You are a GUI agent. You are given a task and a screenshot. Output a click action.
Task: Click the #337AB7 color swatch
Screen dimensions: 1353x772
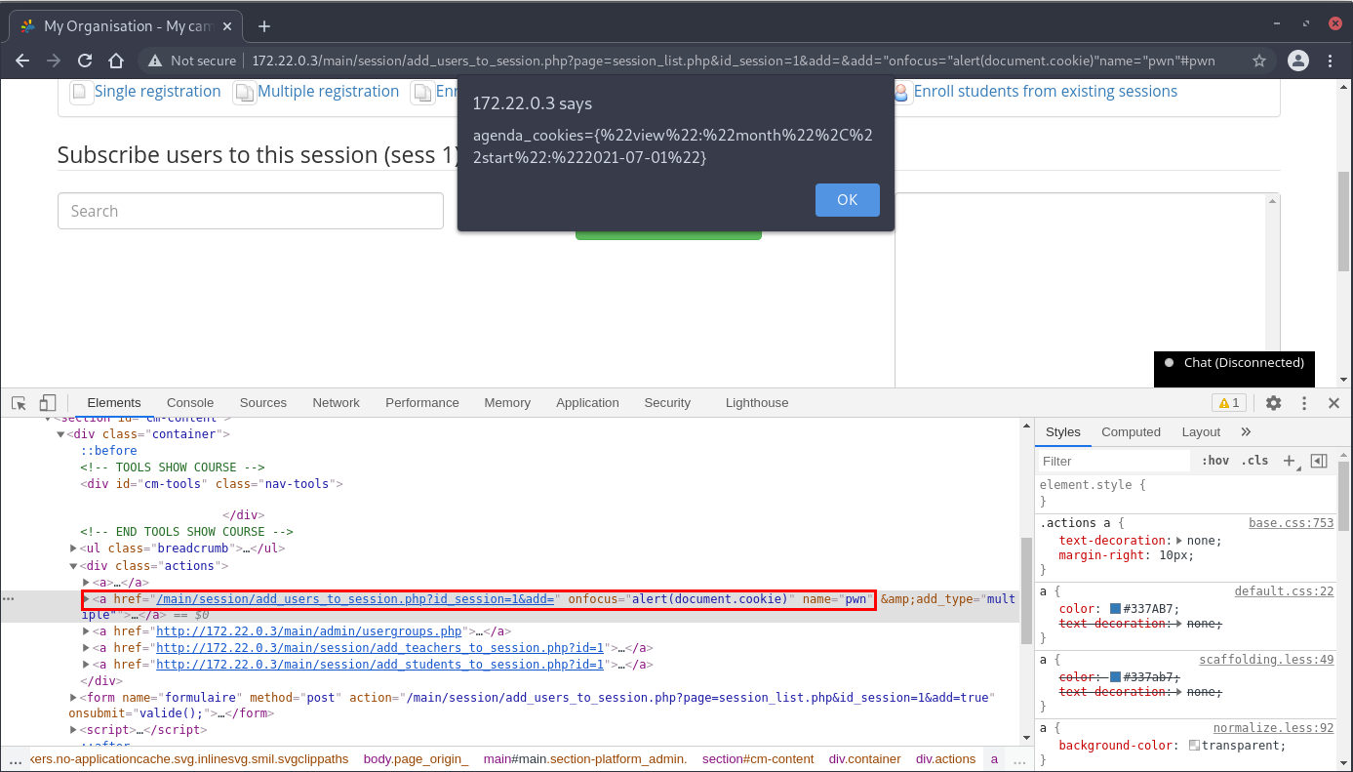point(1116,609)
